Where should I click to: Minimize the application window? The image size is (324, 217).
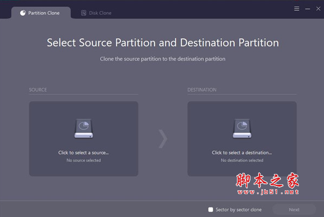pyautogui.click(x=308, y=9)
